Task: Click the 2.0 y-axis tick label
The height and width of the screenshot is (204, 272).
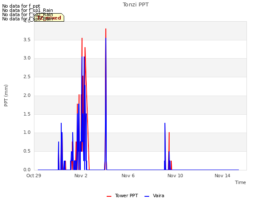Action: click(27, 95)
